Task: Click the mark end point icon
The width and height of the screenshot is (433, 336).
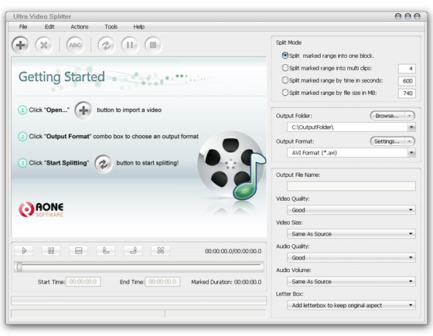Action: click(133, 250)
